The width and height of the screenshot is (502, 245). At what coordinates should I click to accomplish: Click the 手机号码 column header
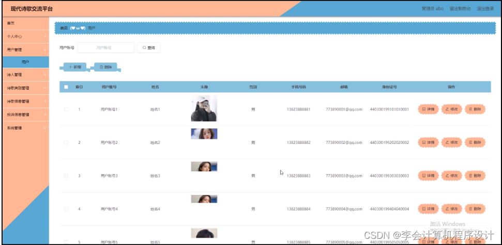point(299,87)
